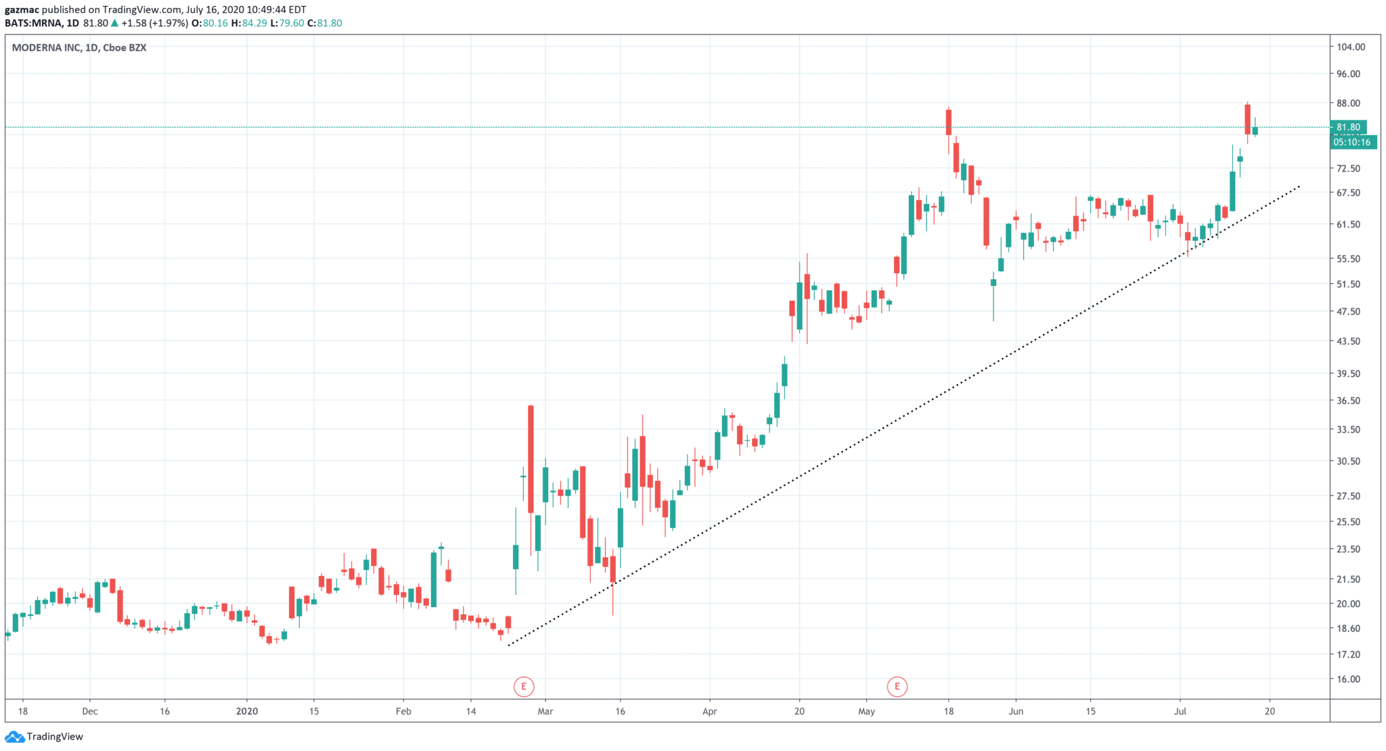Click the Feb label on time axis
Image resolution: width=1386 pixels, height=751 pixels.
pyautogui.click(x=403, y=711)
